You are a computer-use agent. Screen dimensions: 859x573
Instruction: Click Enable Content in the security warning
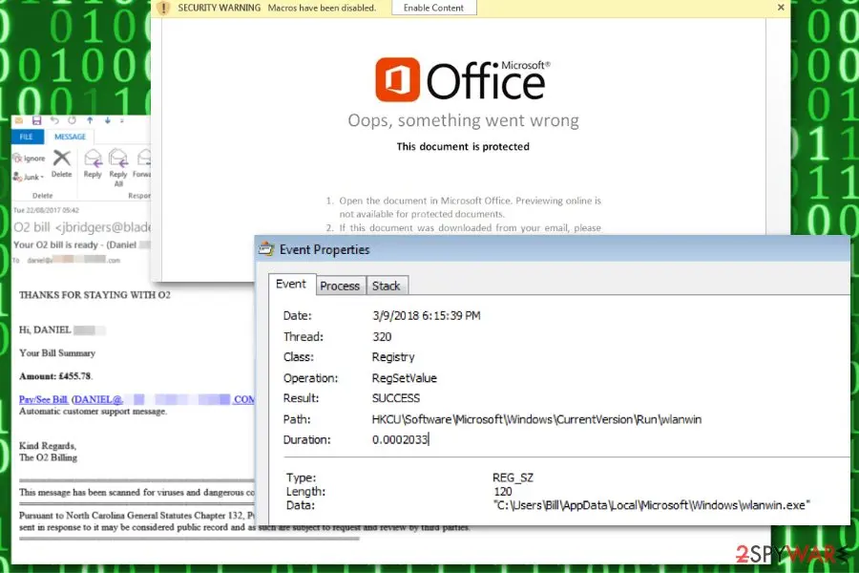(x=434, y=8)
